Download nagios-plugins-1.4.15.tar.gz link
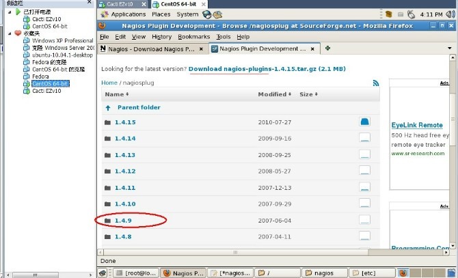This screenshot has width=458, height=278. (267, 69)
